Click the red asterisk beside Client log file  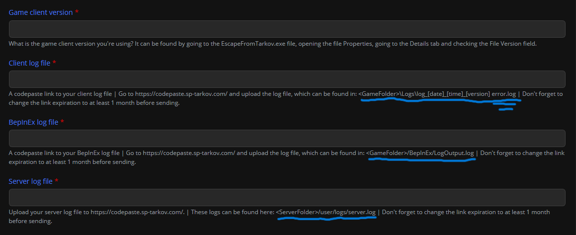54,63
